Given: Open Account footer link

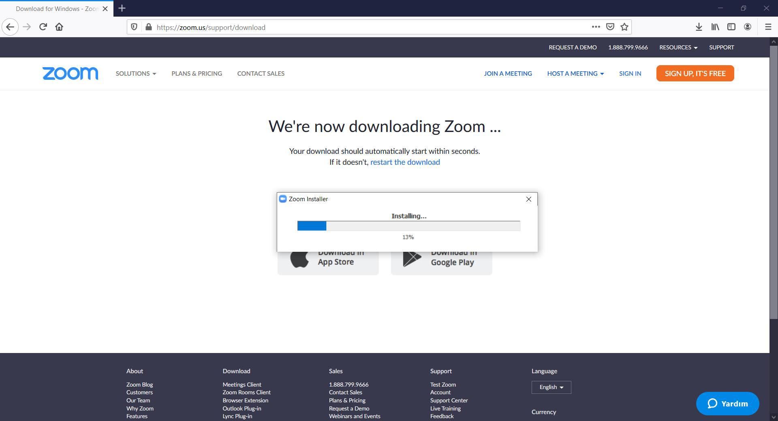Looking at the screenshot, I should pos(440,392).
